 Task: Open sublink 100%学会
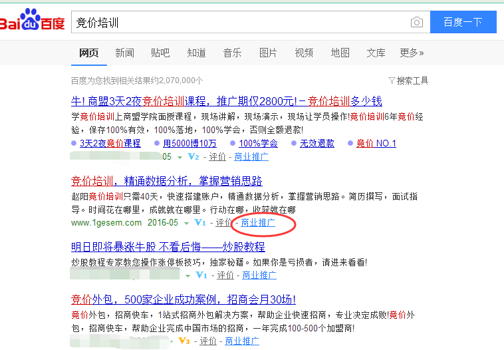(x=259, y=143)
